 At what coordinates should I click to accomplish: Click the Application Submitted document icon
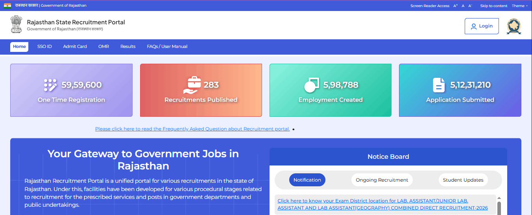click(439, 85)
